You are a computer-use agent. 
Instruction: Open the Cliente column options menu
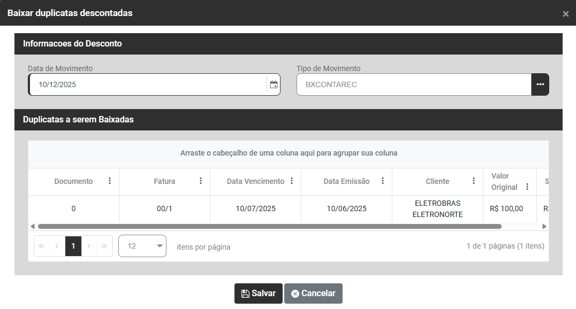tap(474, 181)
